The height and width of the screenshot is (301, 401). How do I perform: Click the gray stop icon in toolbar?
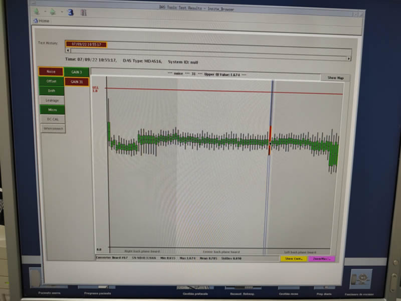(83, 12)
